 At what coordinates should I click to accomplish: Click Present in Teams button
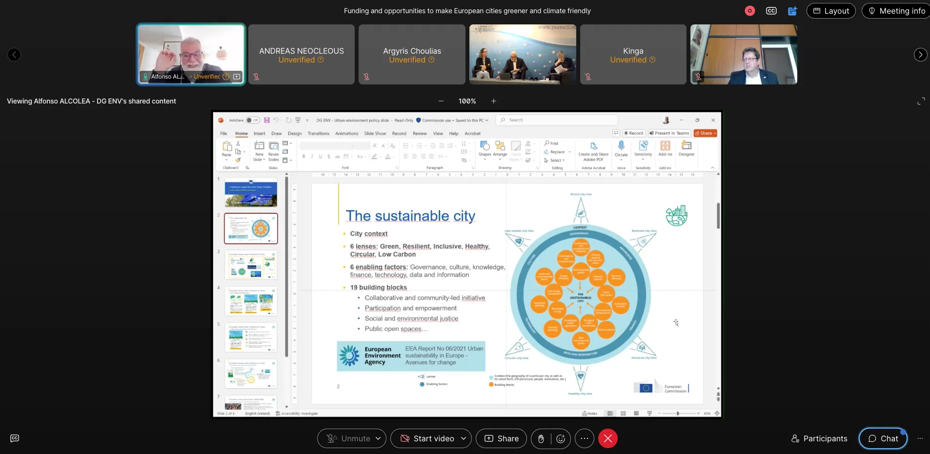point(669,133)
